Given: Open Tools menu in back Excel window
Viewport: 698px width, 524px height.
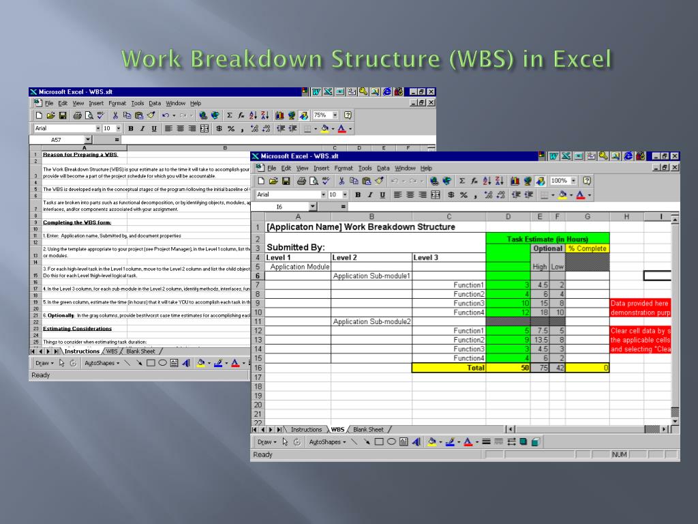Looking at the screenshot, I should click(137, 104).
